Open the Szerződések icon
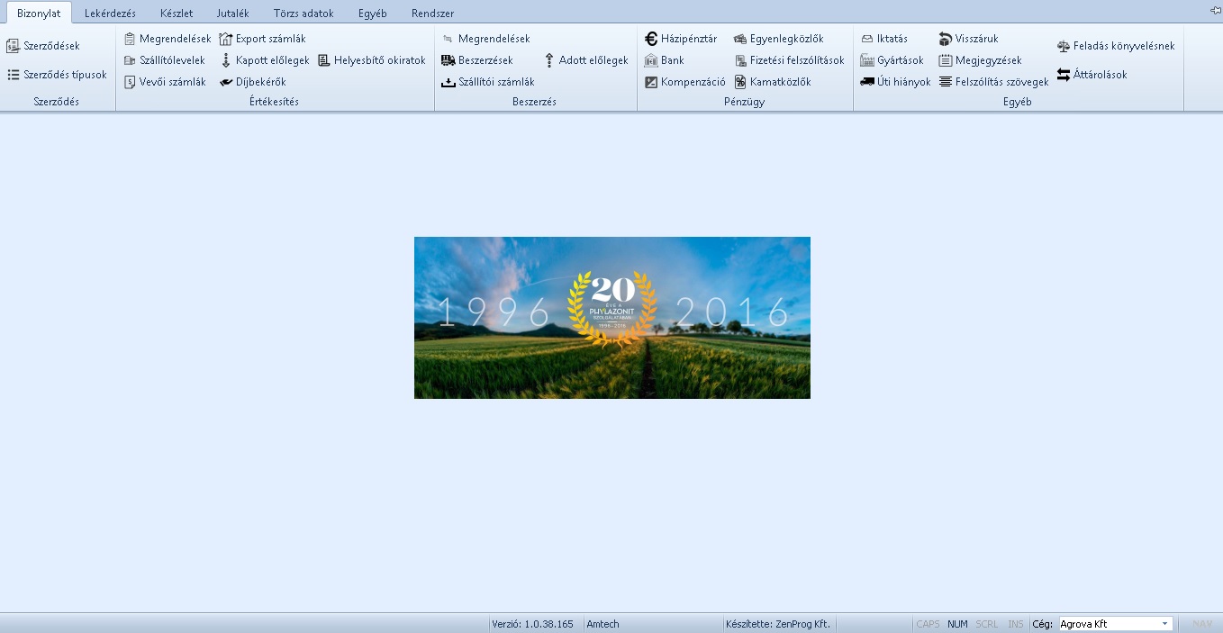 point(13,46)
